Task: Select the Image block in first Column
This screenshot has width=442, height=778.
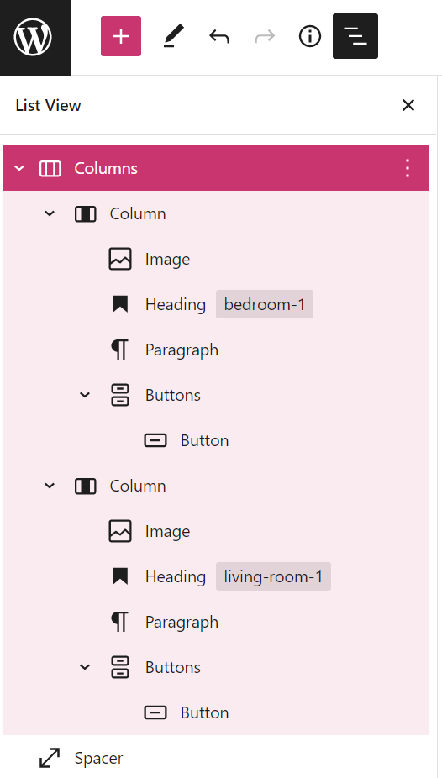Action: [x=215, y=259]
